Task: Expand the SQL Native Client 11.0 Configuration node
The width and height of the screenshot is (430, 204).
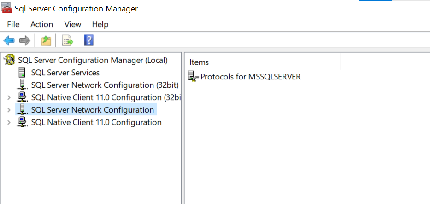Action: (9, 122)
